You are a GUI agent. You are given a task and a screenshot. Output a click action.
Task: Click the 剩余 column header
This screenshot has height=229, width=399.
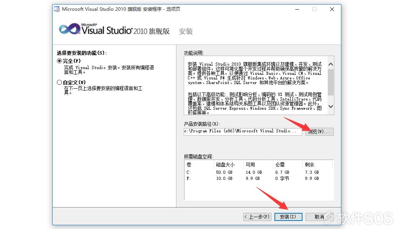(x=318, y=165)
